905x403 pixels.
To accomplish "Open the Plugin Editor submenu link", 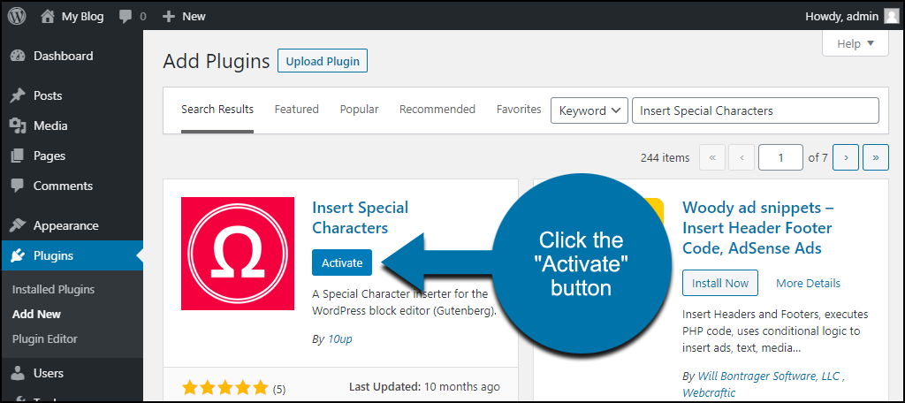I will [44, 338].
